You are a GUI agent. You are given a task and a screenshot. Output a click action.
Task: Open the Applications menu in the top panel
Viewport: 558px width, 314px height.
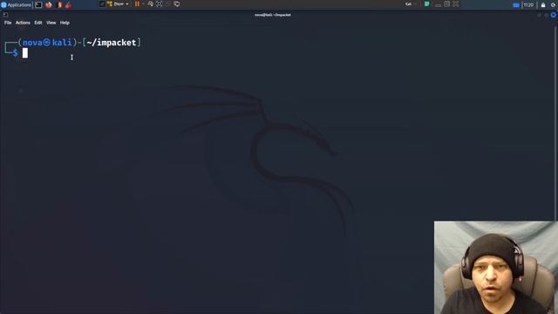coord(17,4)
